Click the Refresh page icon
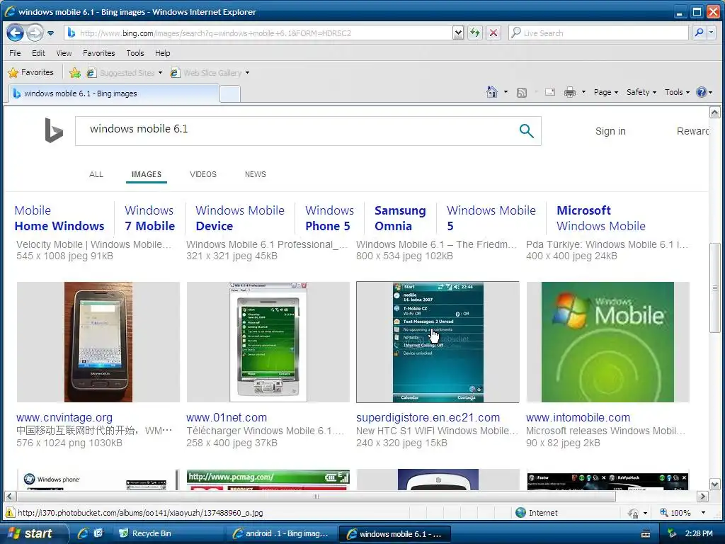 tap(475, 33)
